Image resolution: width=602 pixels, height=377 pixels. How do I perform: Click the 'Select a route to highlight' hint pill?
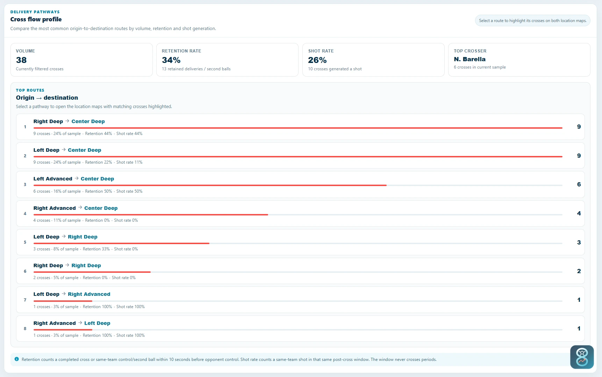532,21
